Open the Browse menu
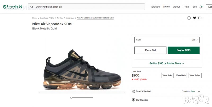Image resolution: width=212 pixels, height=107 pixels. (156, 7)
